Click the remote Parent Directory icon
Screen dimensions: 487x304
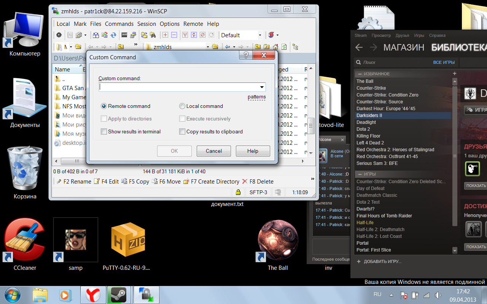pyautogui.click(x=258, y=47)
